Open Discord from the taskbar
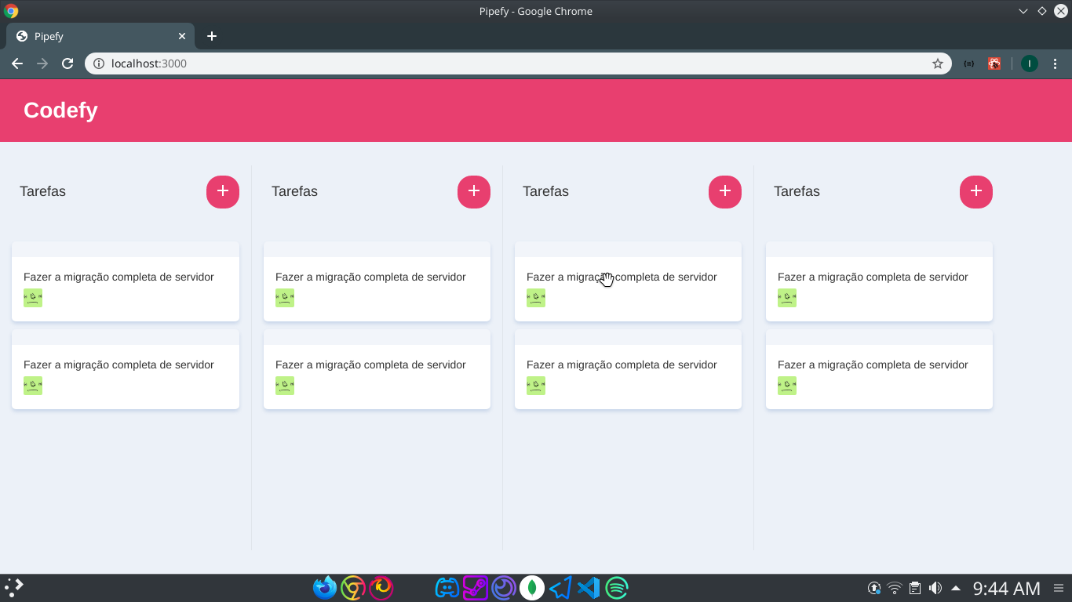1072x602 pixels. pos(447,587)
